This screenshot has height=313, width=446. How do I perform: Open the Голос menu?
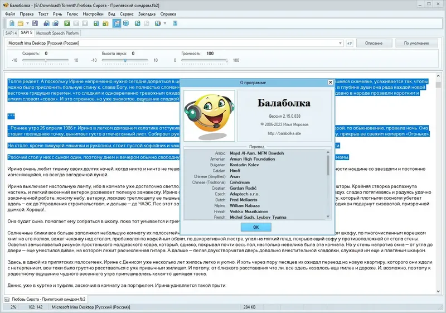tap(72, 14)
